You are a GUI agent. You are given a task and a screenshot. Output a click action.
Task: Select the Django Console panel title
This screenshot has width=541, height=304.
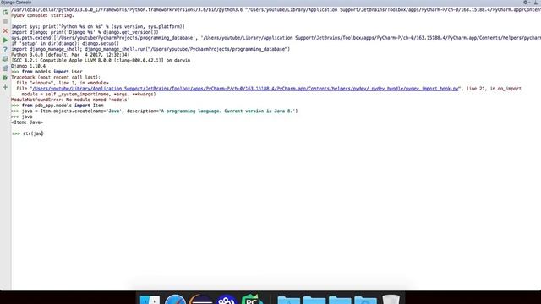pyautogui.click(x=16, y=3)
